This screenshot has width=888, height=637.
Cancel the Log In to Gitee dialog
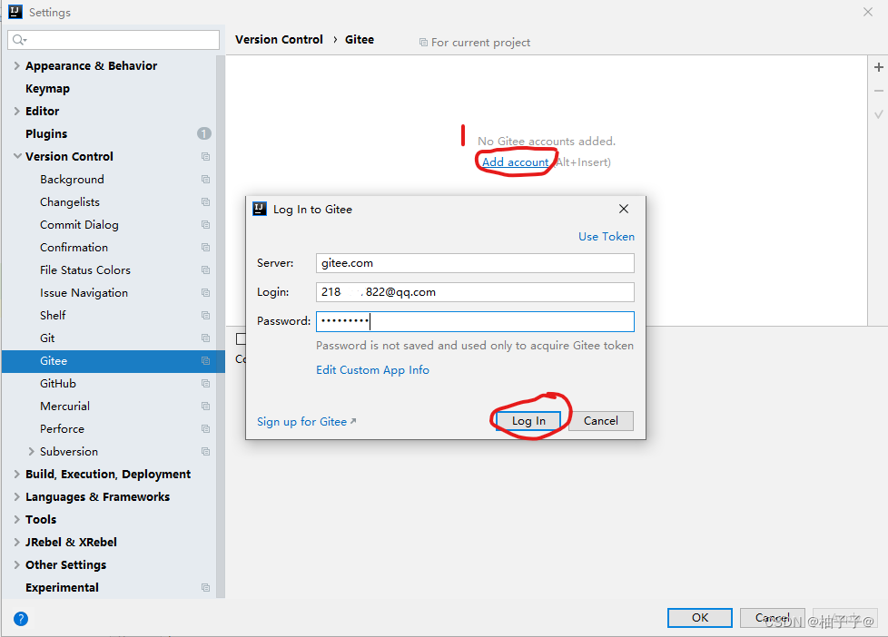point(601,421)
